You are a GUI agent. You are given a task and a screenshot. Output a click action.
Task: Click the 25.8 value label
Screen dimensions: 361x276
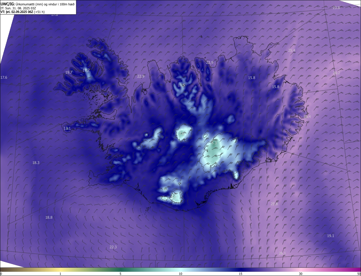[x=274, y=204]
